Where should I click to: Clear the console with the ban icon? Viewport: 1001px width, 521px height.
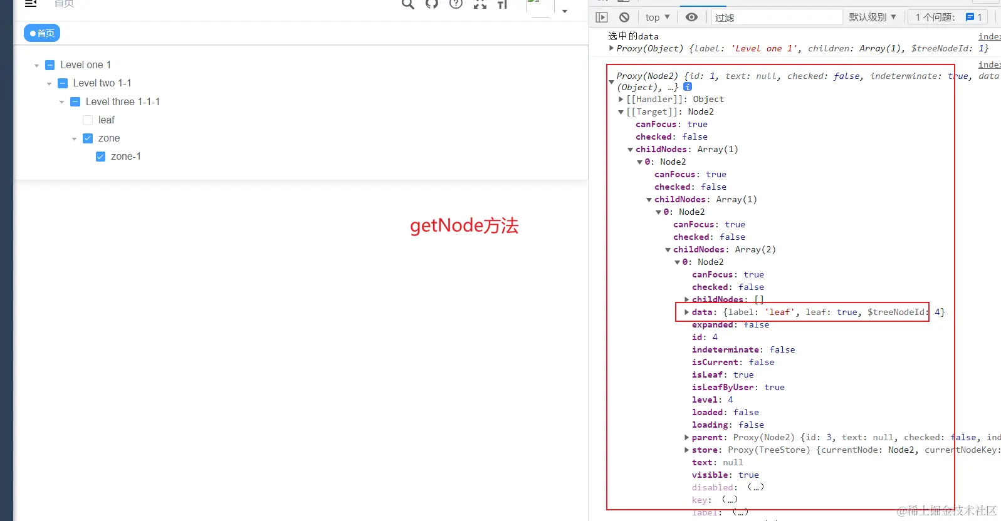(624, 18)
